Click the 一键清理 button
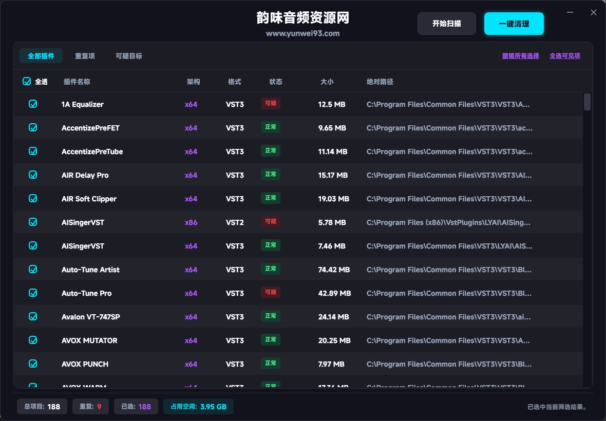 514,24
